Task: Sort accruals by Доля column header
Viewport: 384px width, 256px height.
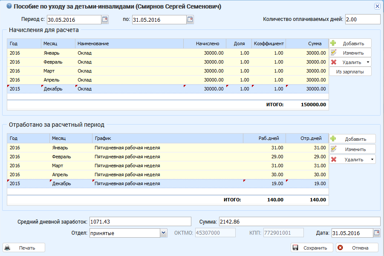Action: point(239,44)
